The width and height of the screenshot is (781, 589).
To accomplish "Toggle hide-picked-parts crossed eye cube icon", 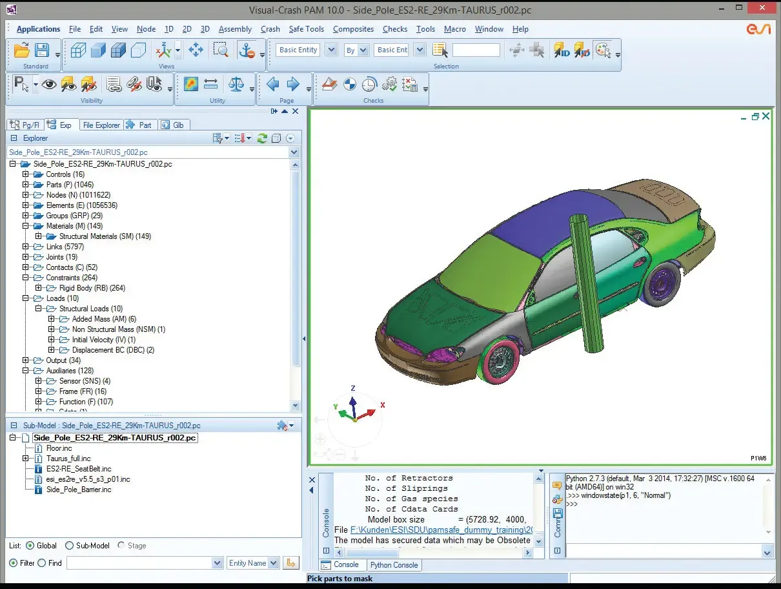I will tap(89, 84).
